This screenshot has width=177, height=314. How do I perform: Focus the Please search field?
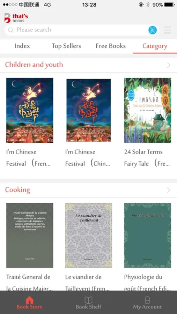coord(82,30)
